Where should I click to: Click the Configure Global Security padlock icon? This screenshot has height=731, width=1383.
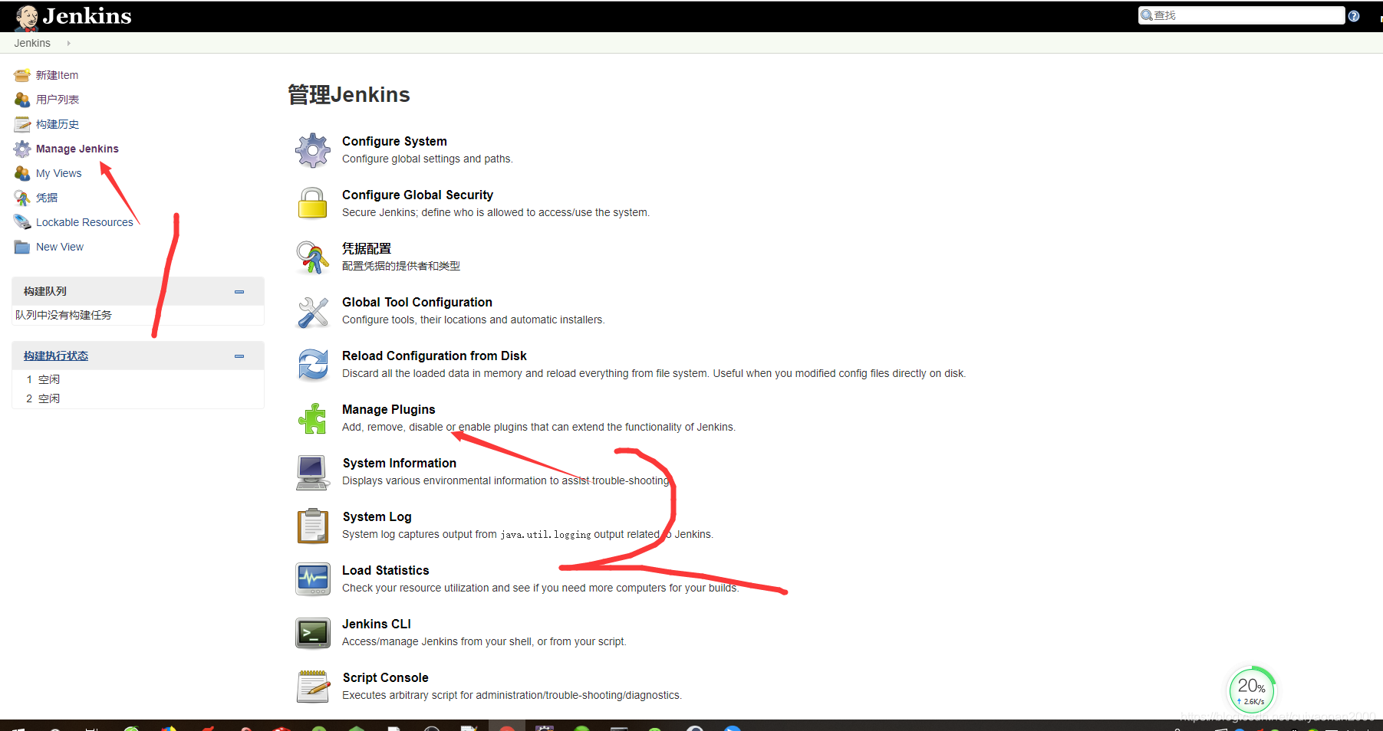pos(313,204)
